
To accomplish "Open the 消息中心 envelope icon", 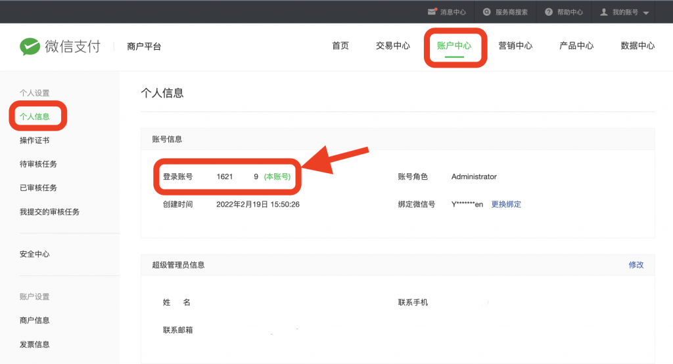I will pyautogui.click(x=432, y=12).
